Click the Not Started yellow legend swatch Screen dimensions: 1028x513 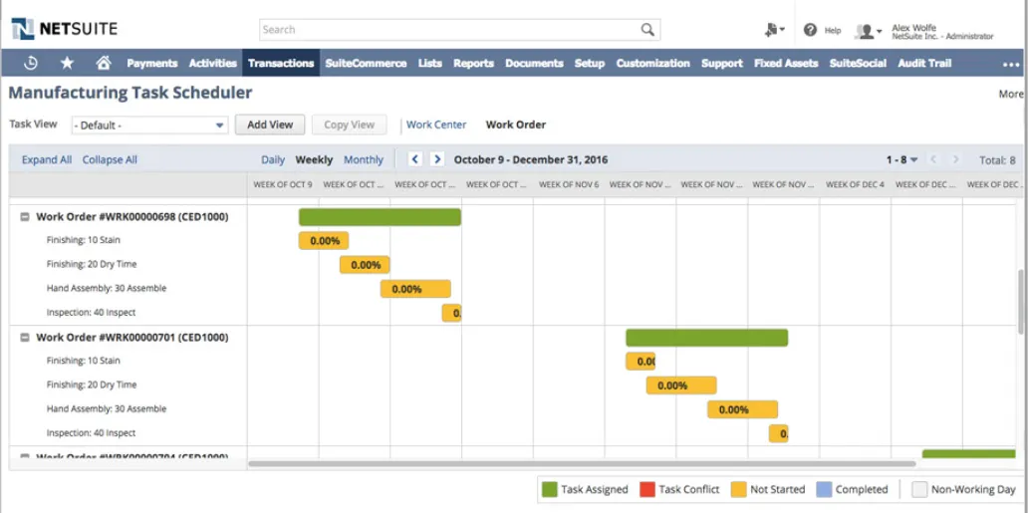pos(738,489)
